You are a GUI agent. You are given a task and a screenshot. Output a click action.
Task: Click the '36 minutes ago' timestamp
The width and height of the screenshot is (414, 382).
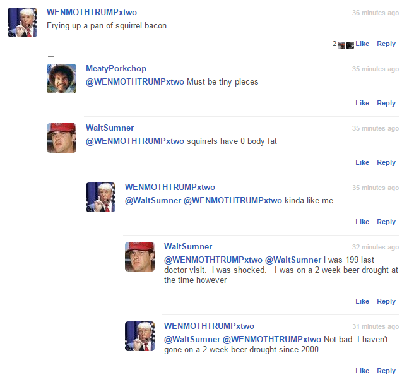click(x=375, y=13)
